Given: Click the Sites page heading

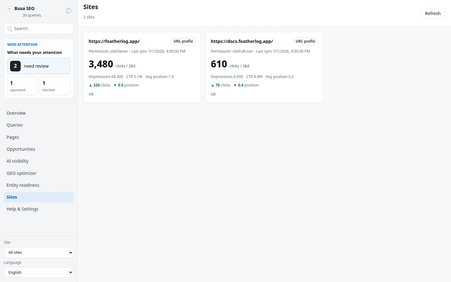Looking at the screenshot, I should pos(91,7).
